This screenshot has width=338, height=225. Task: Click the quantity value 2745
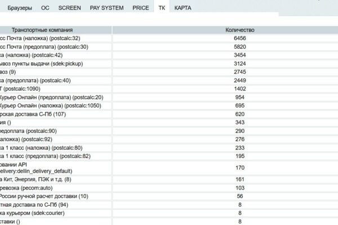(x=240, y=72)
